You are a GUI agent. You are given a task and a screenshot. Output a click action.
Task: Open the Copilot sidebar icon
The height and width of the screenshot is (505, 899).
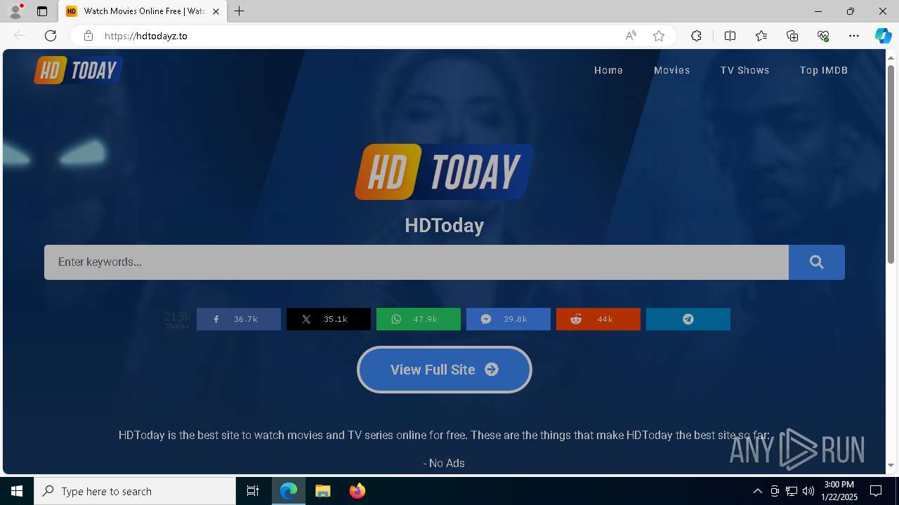click(883, 36)
